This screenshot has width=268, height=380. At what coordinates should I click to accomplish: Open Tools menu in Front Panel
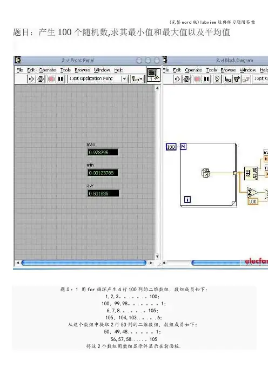point(65,70)
